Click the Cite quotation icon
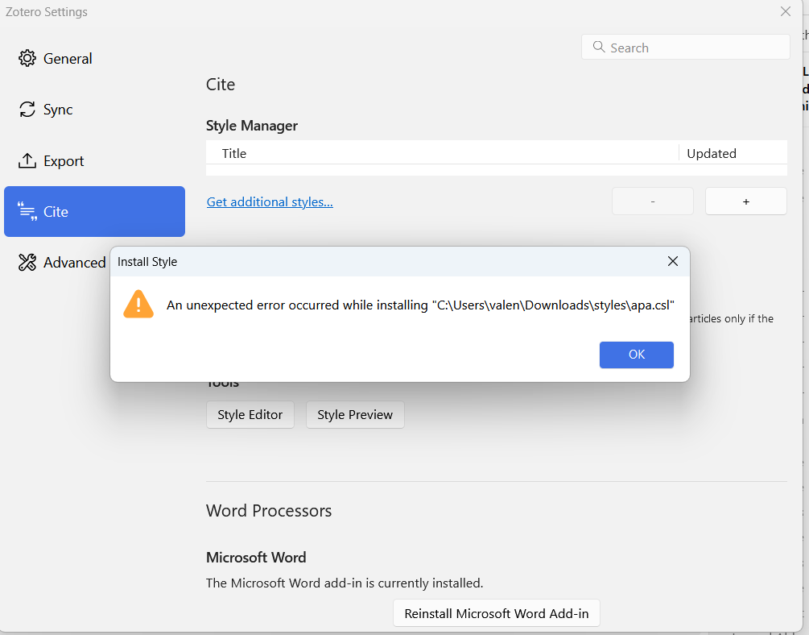 click(27, 211)
